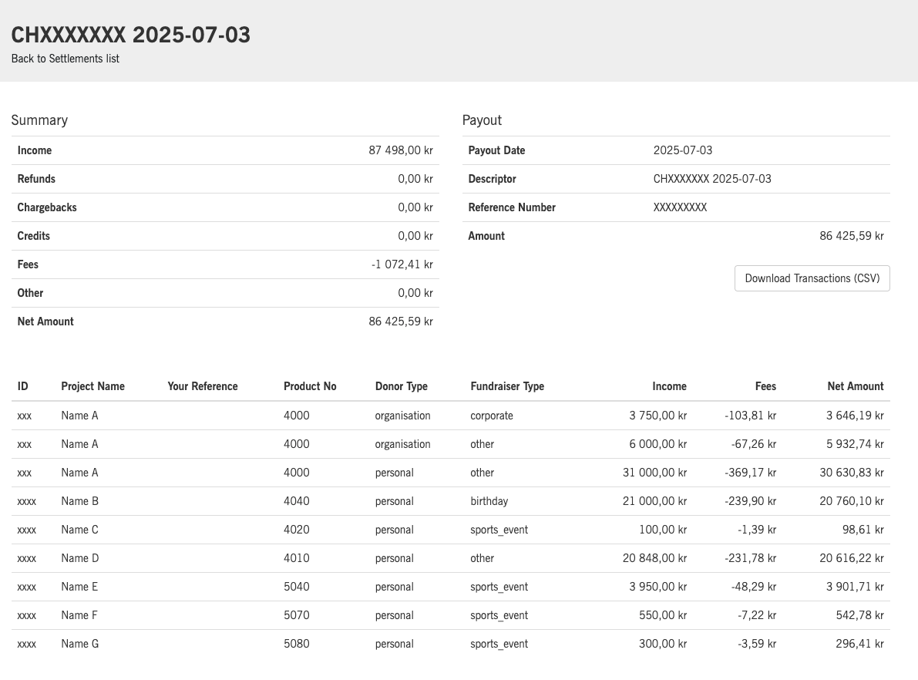
Task: Click the Chargebacks label in Summary
Action: 47,207
